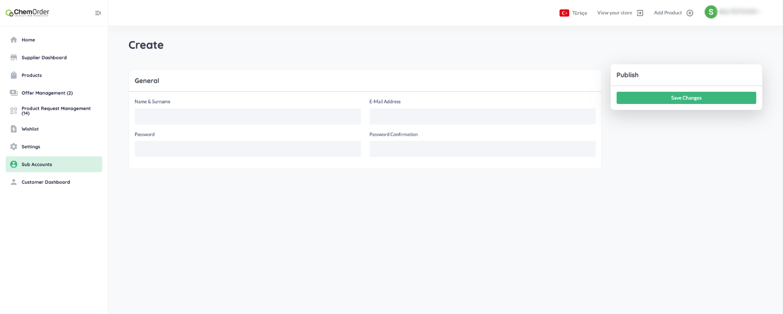
Task: Click the Offer Management money icon
Action: click(x=13, y=93)
